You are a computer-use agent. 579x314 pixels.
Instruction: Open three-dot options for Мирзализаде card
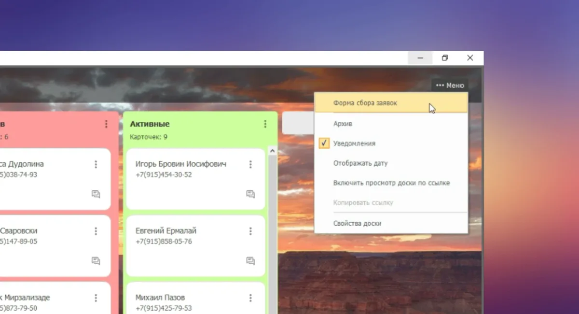tap(96, 298)
